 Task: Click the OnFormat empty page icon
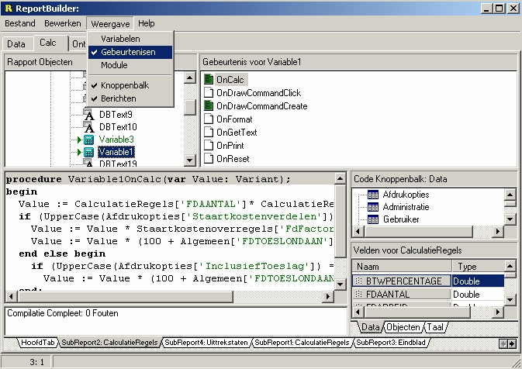[209, 119]
